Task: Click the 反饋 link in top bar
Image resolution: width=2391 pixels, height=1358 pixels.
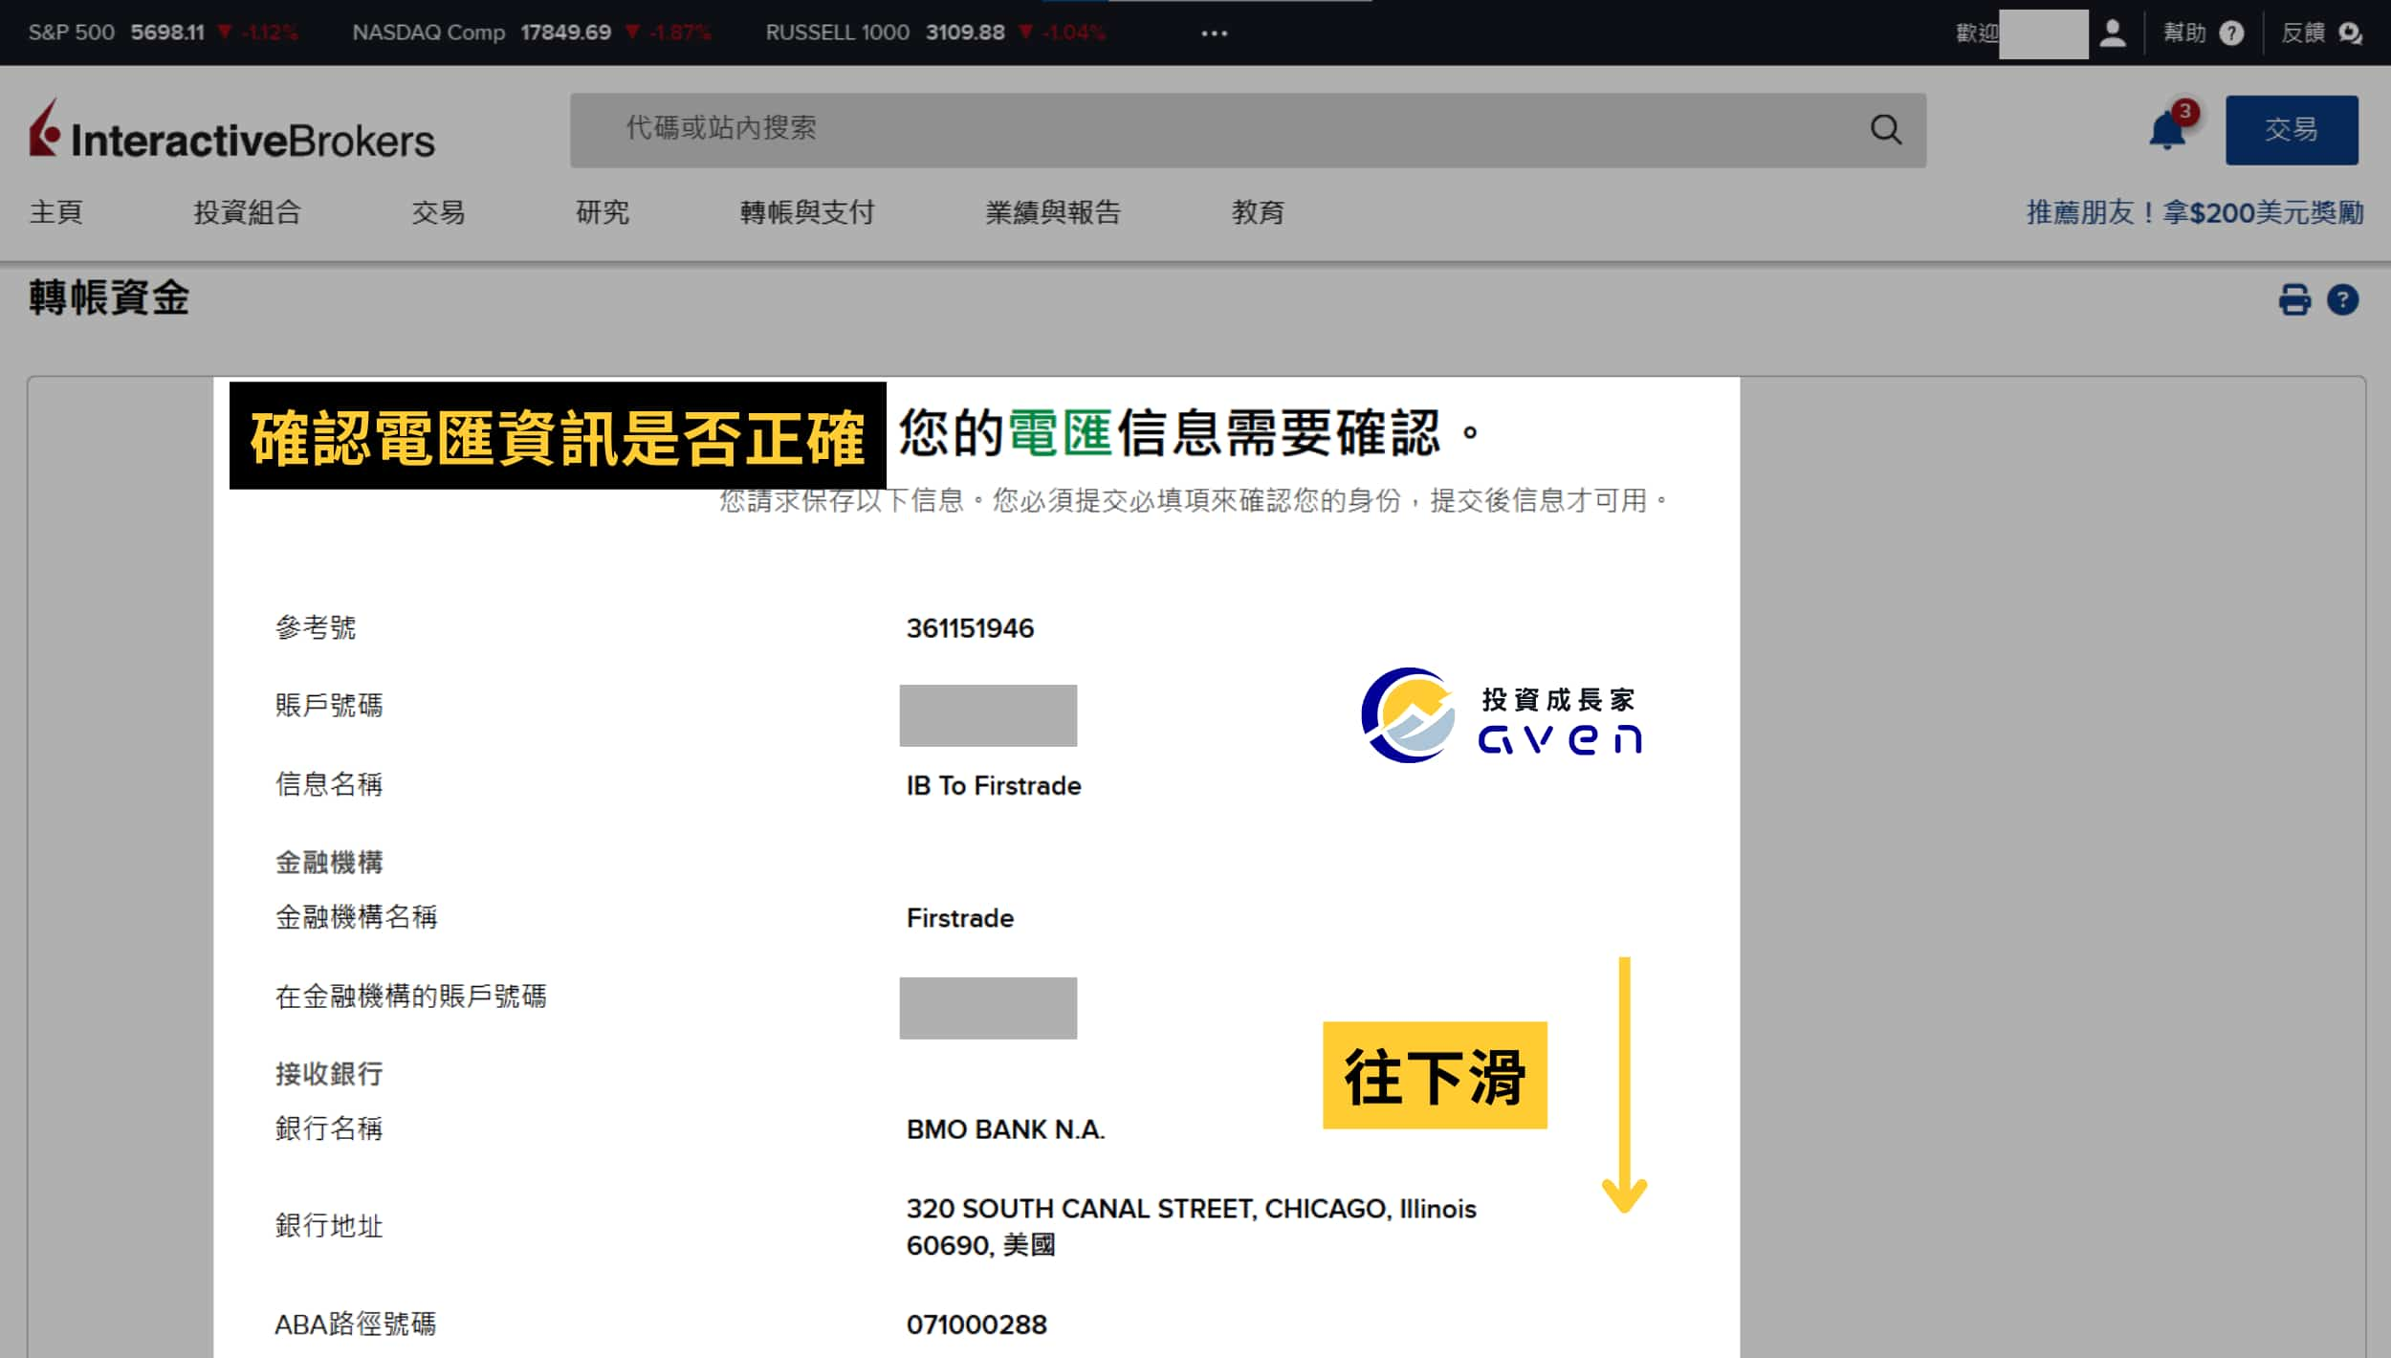Action: click(x=2303, y=33)
